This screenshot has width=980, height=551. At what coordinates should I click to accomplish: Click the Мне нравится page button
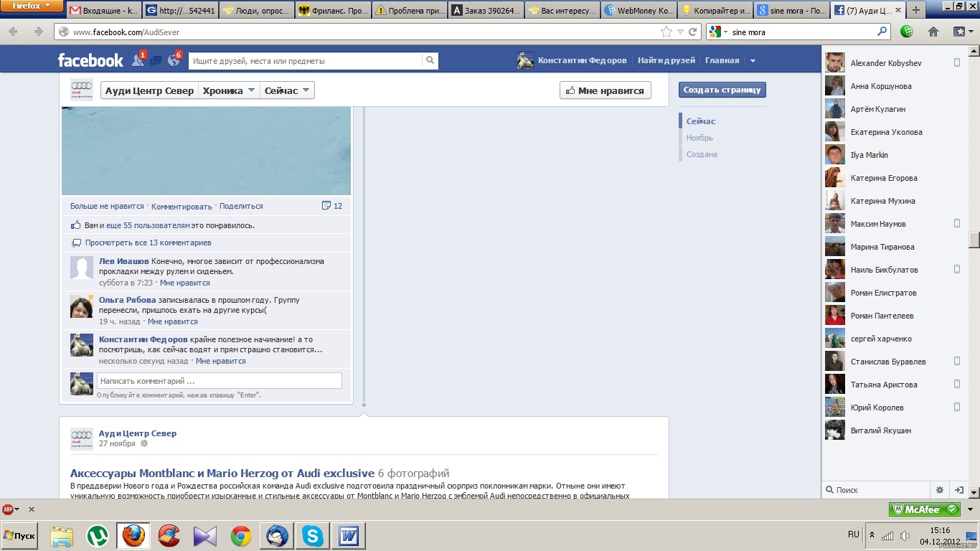pos(605,90)
